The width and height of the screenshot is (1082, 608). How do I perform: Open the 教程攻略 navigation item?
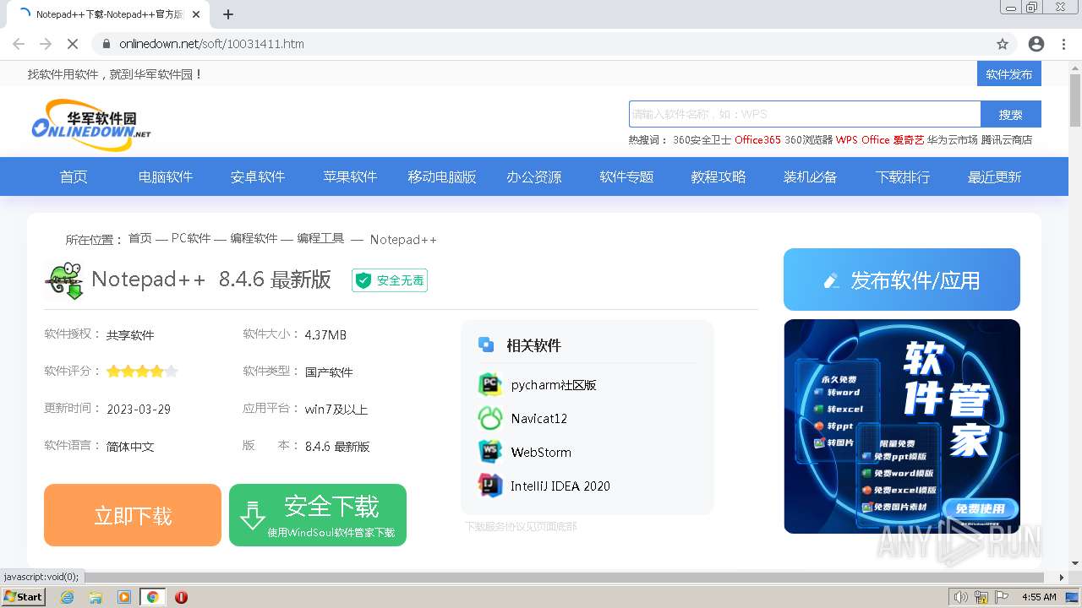[x=719, y=176]
